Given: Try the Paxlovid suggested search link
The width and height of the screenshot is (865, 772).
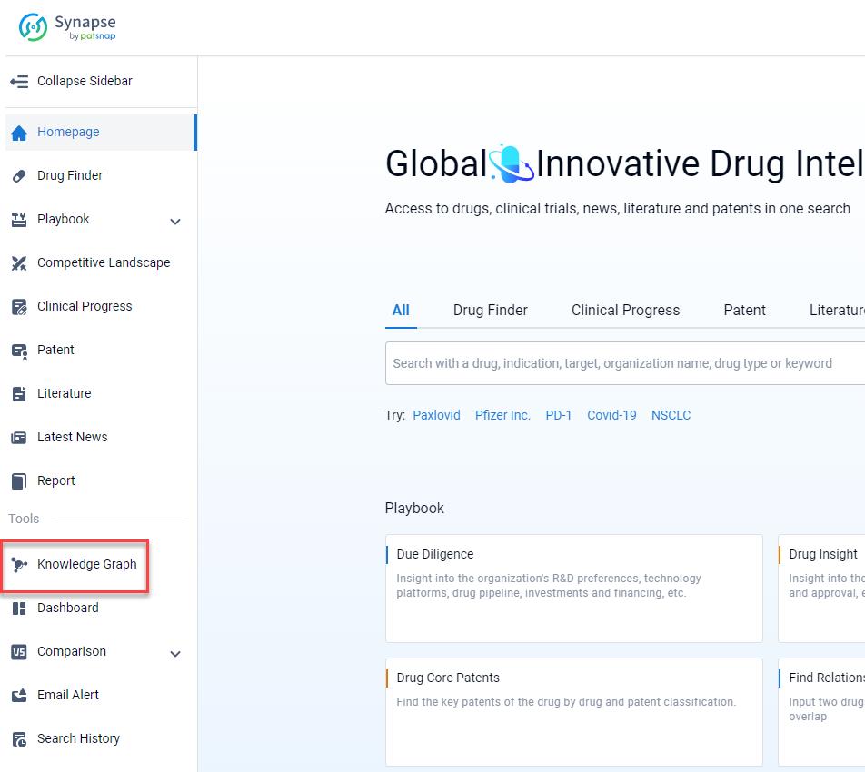Looking at the screenshot, I should (436, 415).
